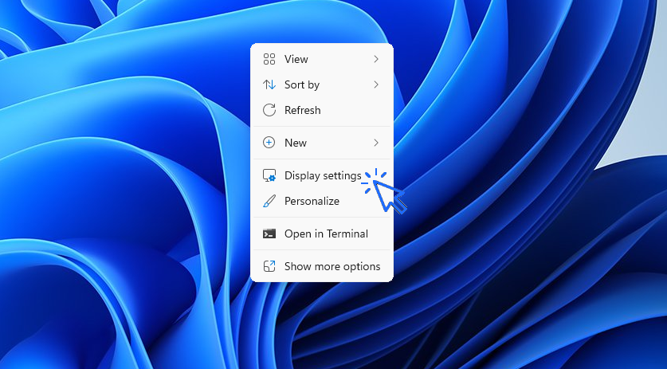This screenshot has height=369, width=667.
Task: Choose the Sort by menu entry
Action: click(302, 84)
